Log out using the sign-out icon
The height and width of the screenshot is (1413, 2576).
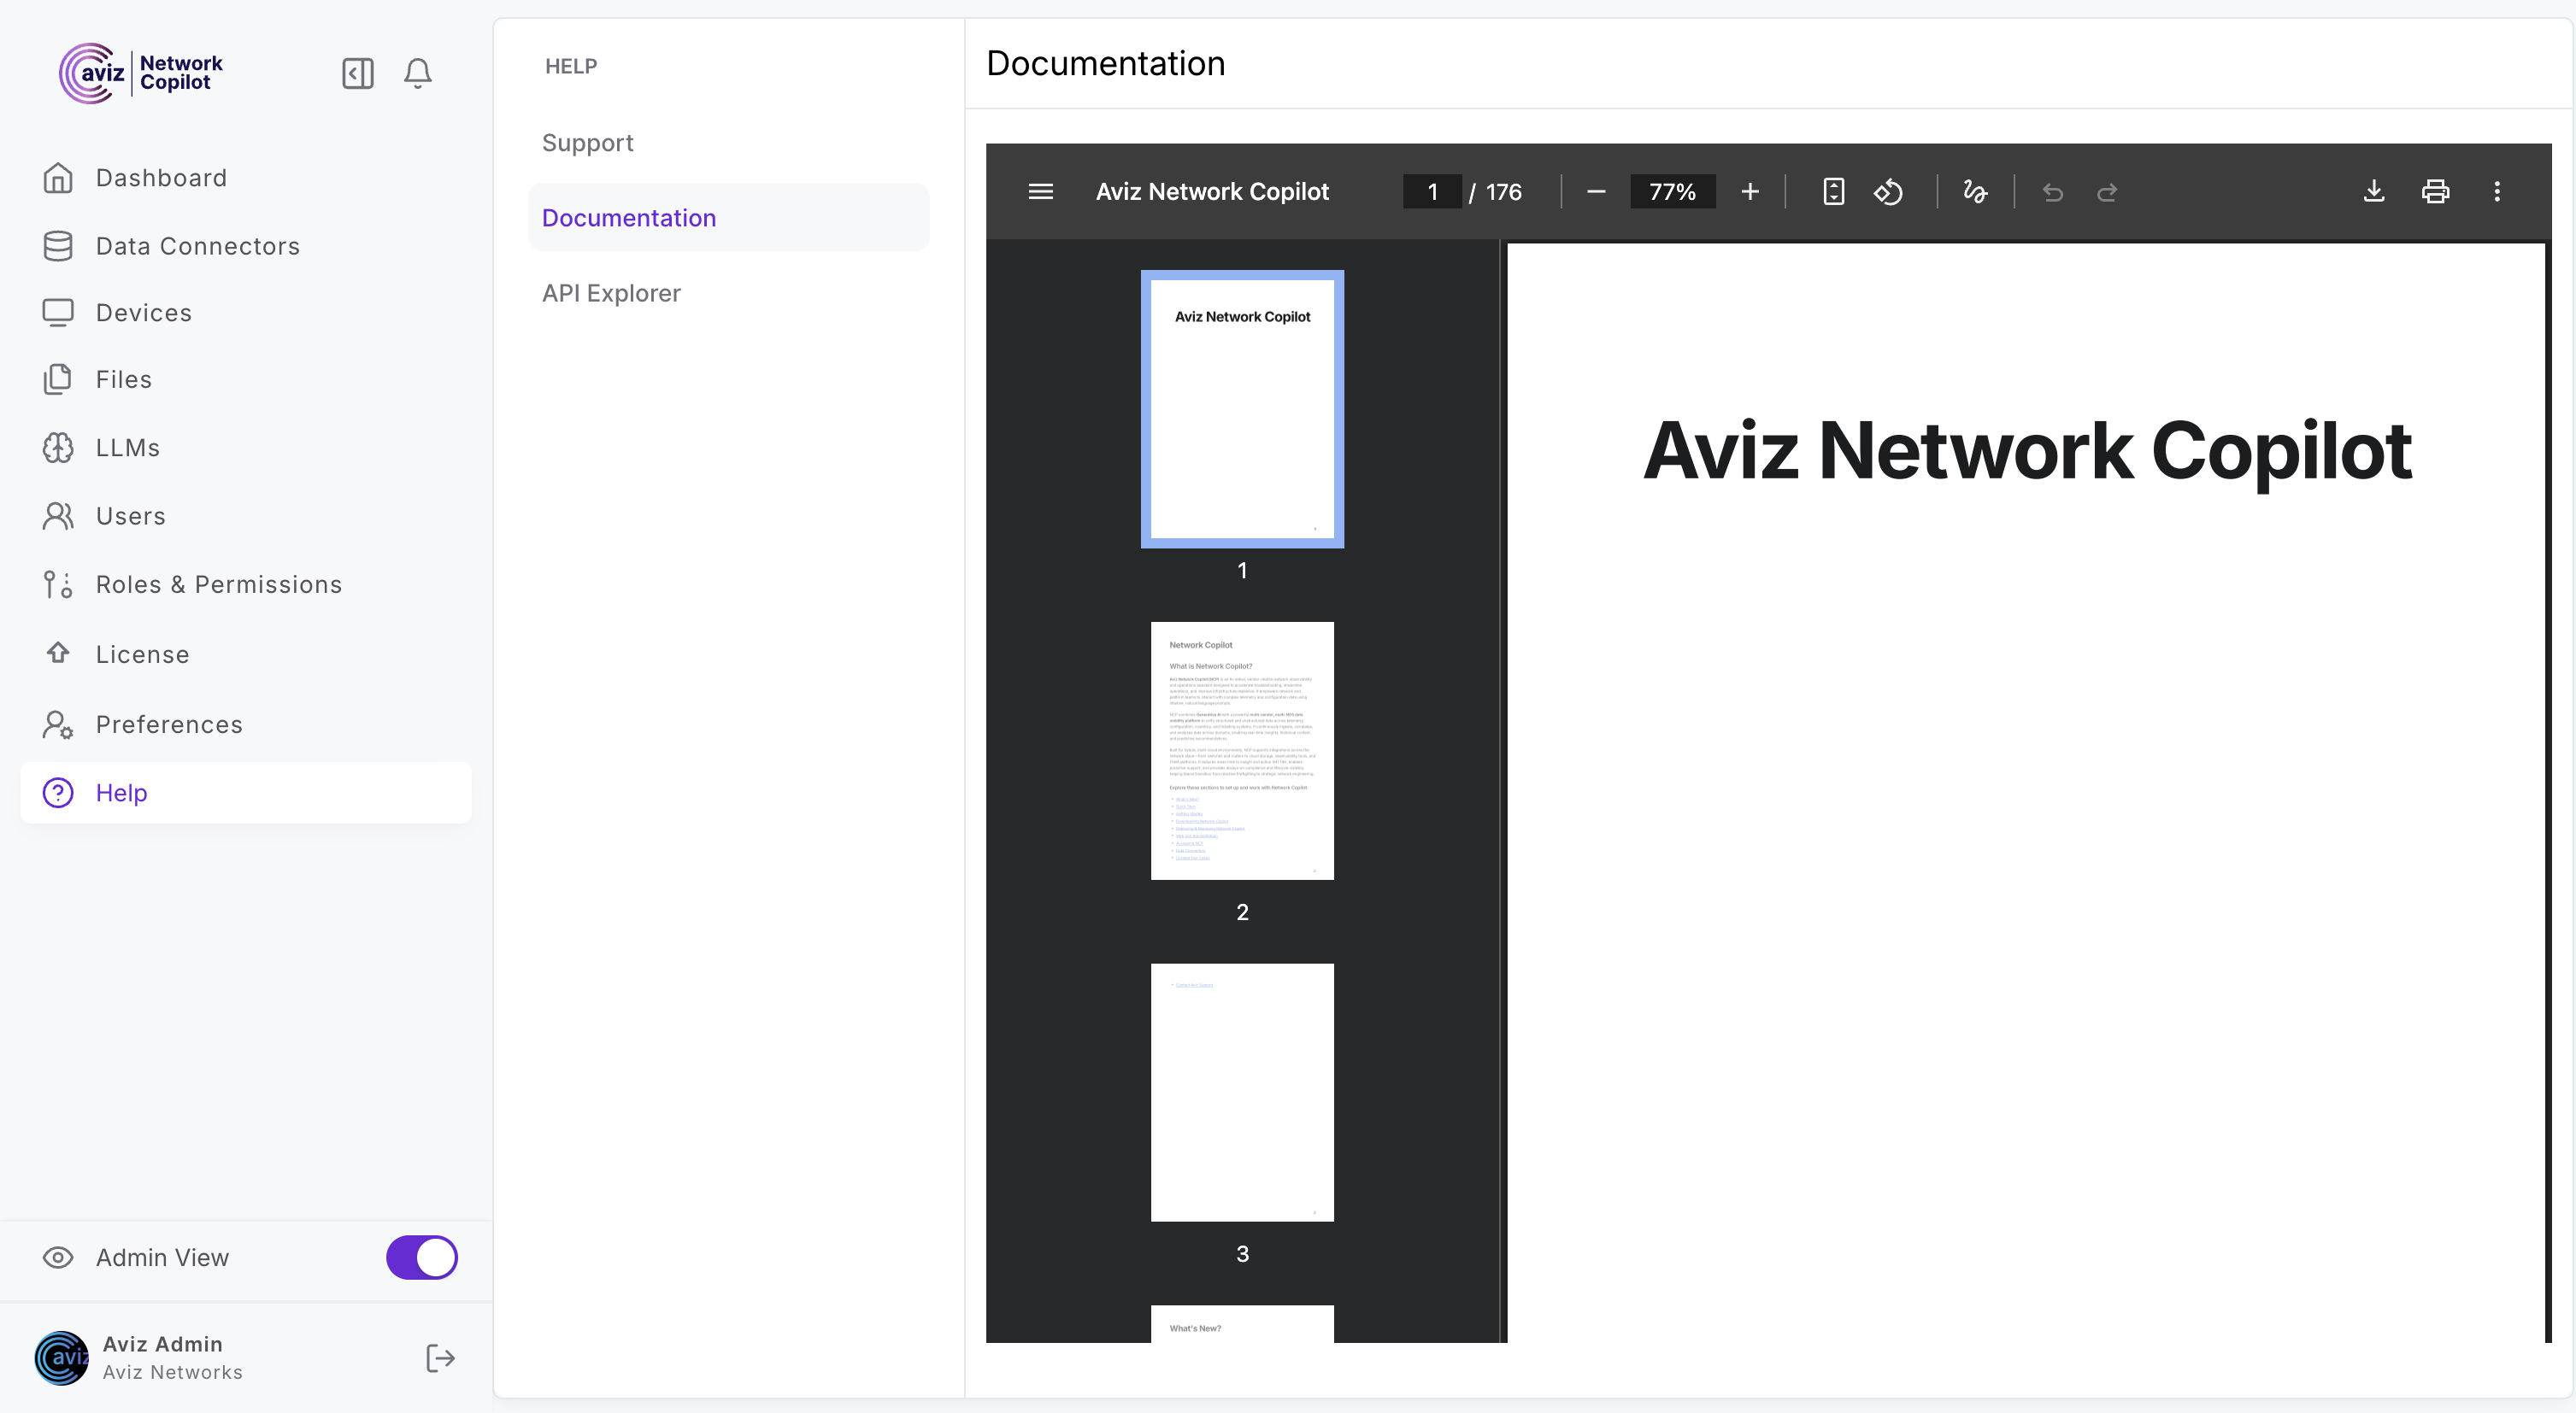tap(440, 1357)
